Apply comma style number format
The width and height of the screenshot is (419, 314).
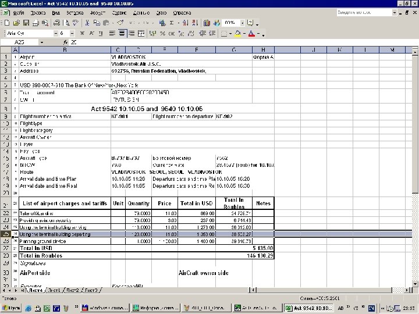pos(172,33)
